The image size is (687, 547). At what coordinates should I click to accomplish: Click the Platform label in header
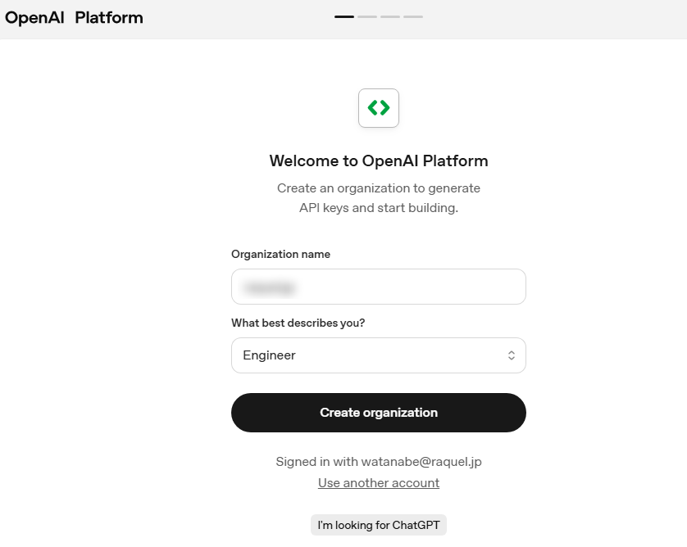point(109,17)
